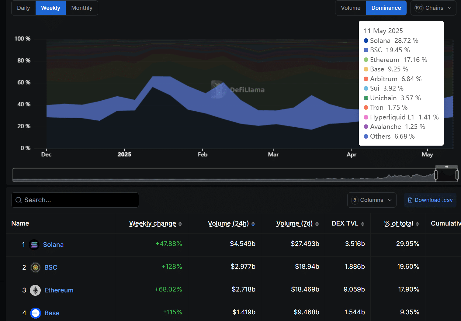Screen dimensions: 461x321
Task: Click Base's +115% weekly change
Action: (172, 312)
